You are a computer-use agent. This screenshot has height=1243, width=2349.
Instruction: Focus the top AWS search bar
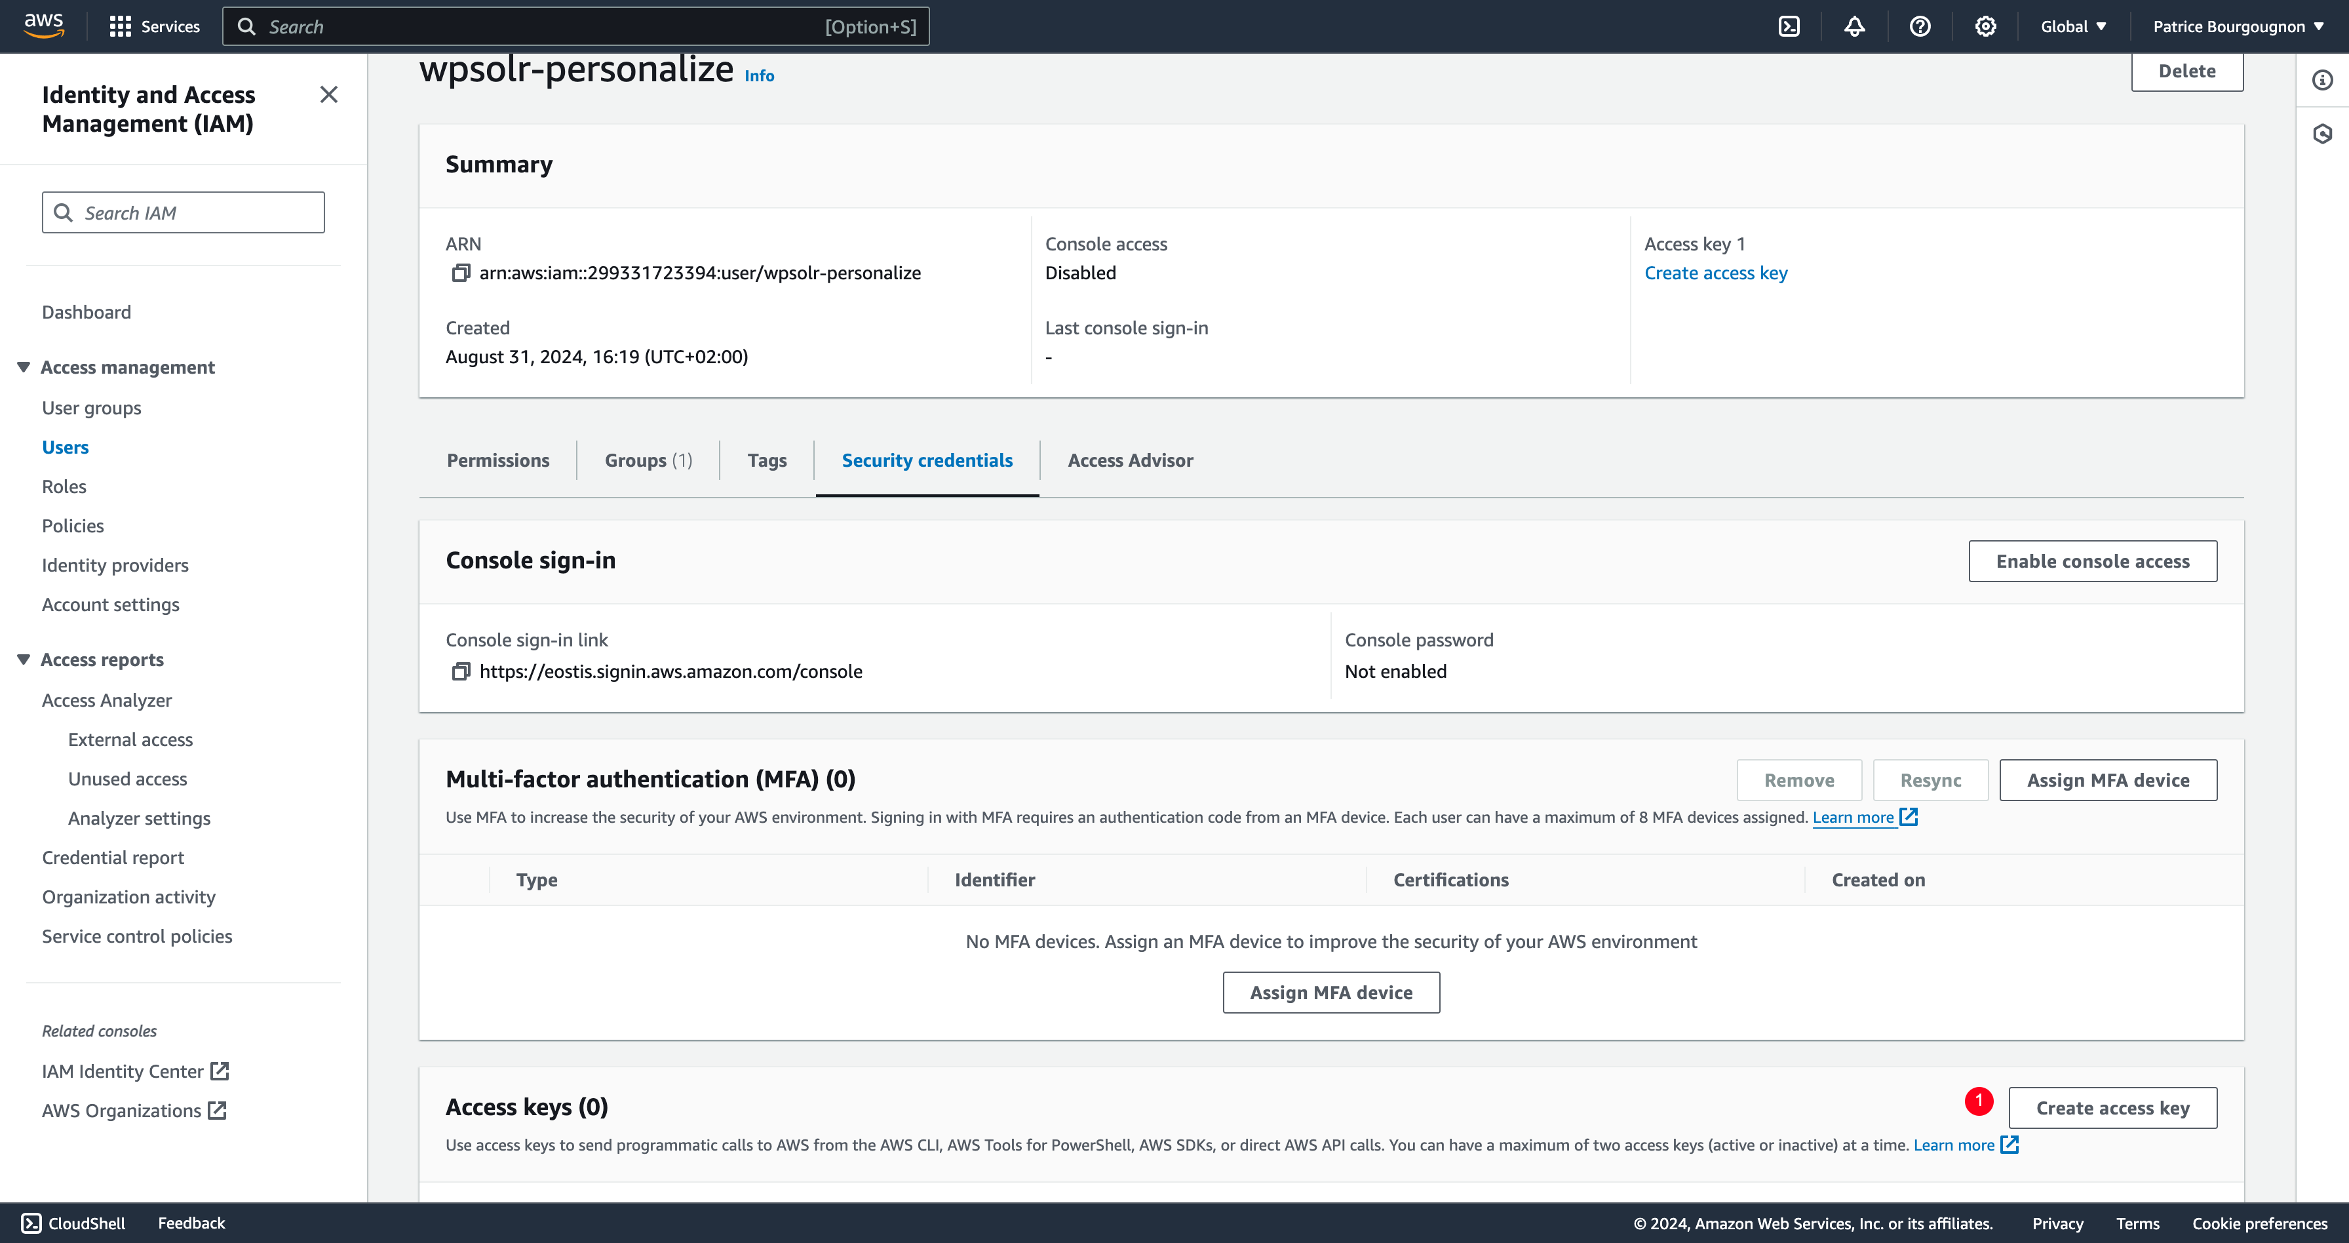(576, 26)
